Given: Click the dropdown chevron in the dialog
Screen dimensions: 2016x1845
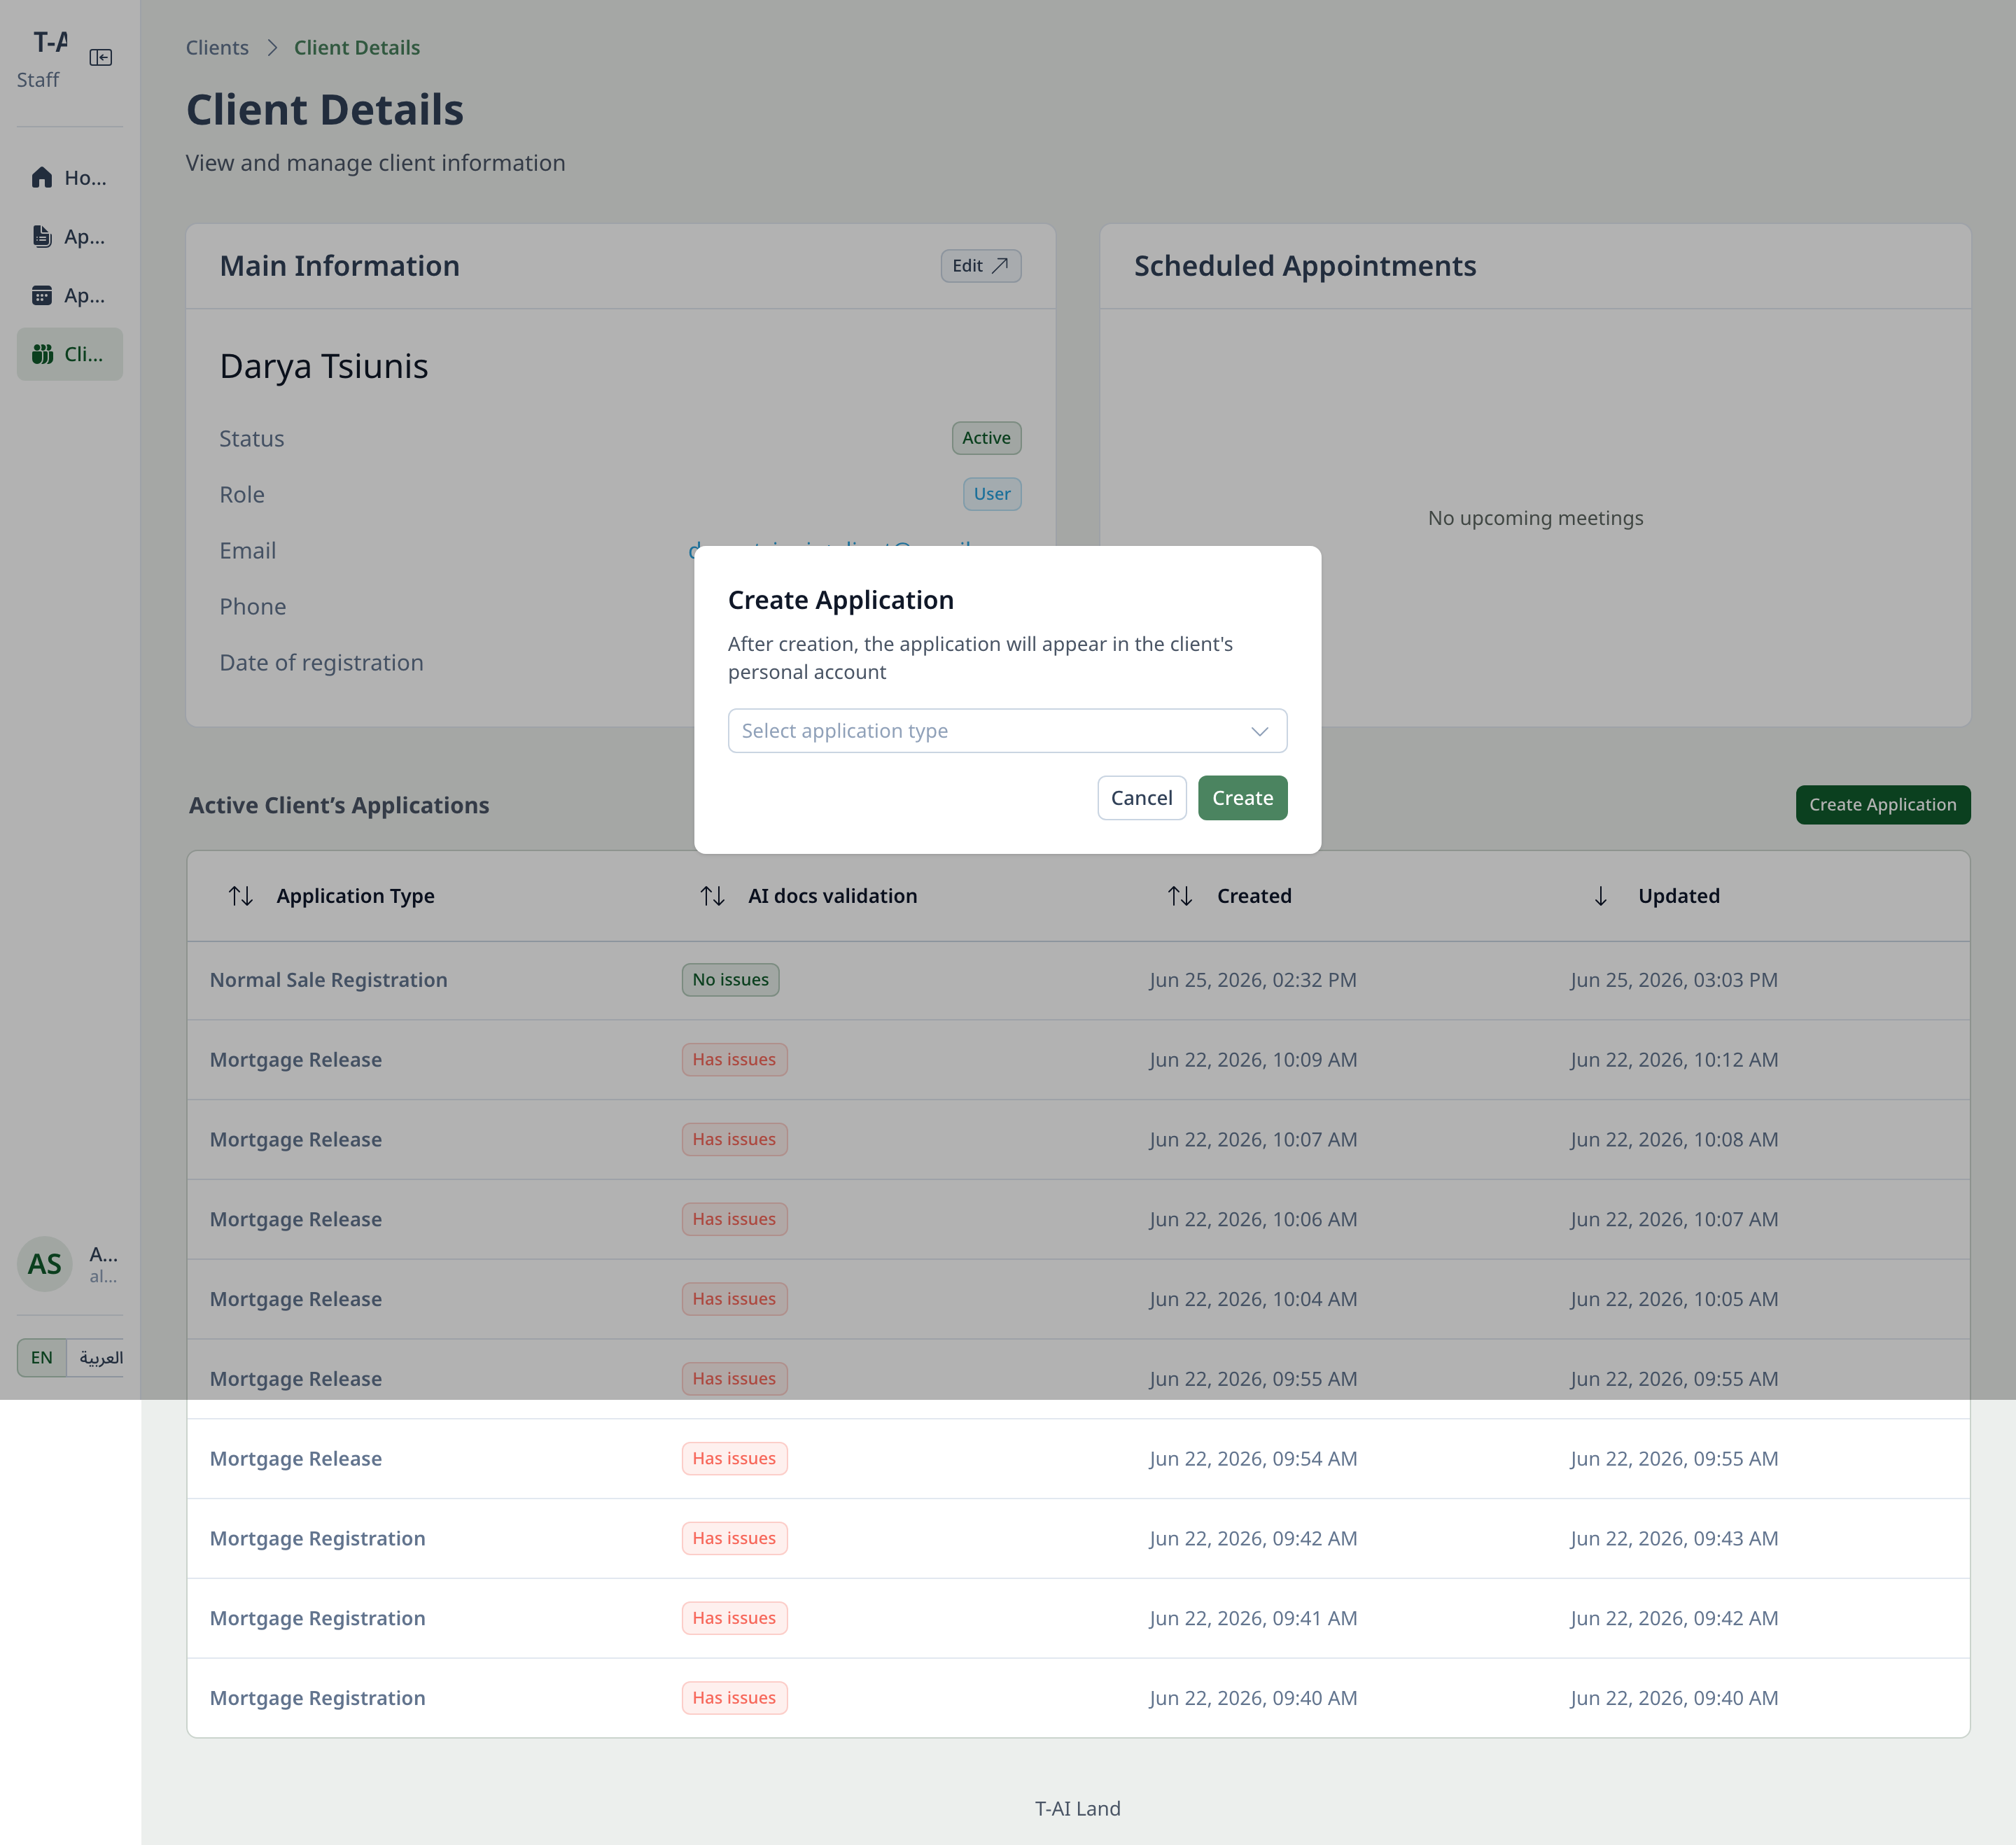Looking at the screenshot, I should 1259,731.
